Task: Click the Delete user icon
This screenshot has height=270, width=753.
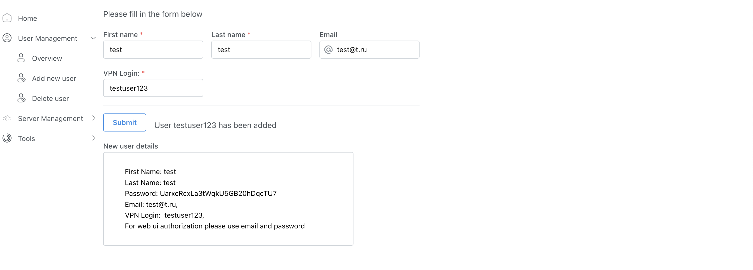Action: click(x=21, y=98)
